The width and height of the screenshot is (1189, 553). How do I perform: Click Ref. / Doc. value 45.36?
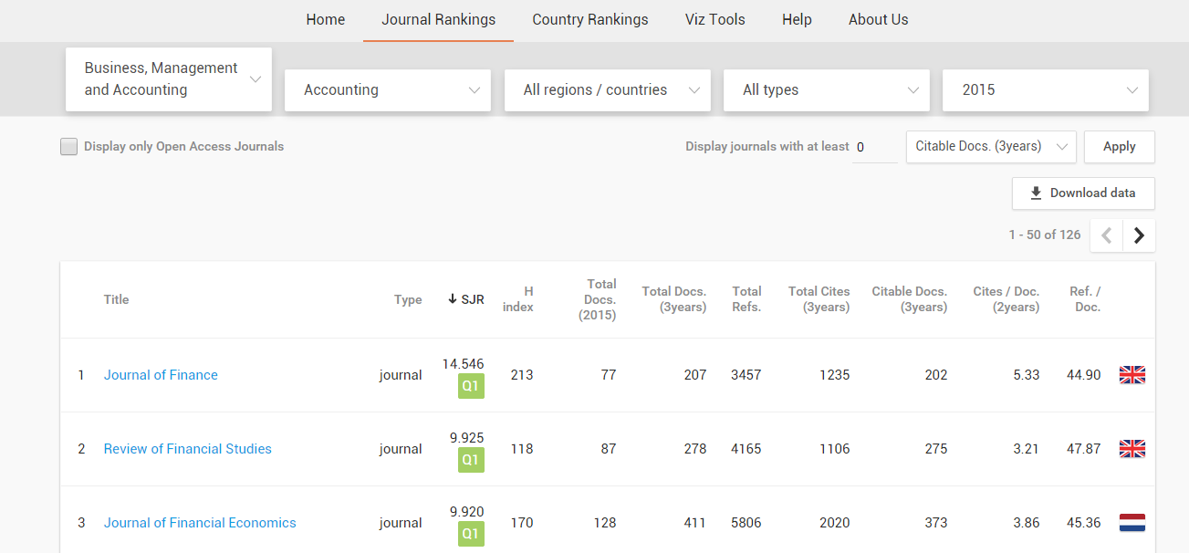click(x=1084, y=523)
